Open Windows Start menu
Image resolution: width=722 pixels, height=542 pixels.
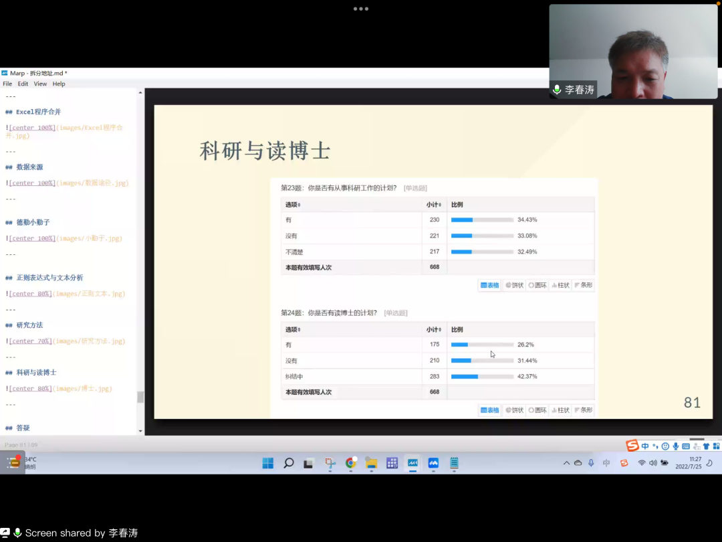(x=268, y=463)
